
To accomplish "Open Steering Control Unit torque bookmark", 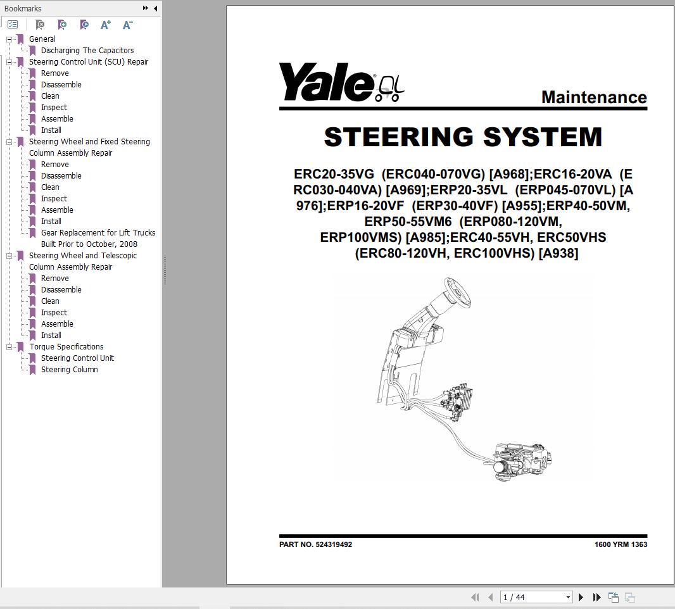I will pos(77,358).
